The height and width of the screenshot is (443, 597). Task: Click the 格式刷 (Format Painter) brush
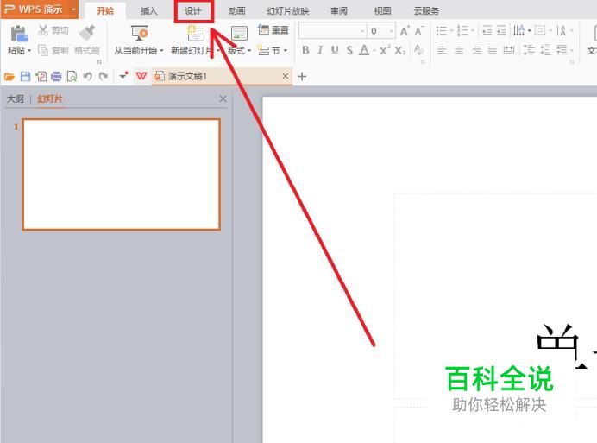coord(87,33)
